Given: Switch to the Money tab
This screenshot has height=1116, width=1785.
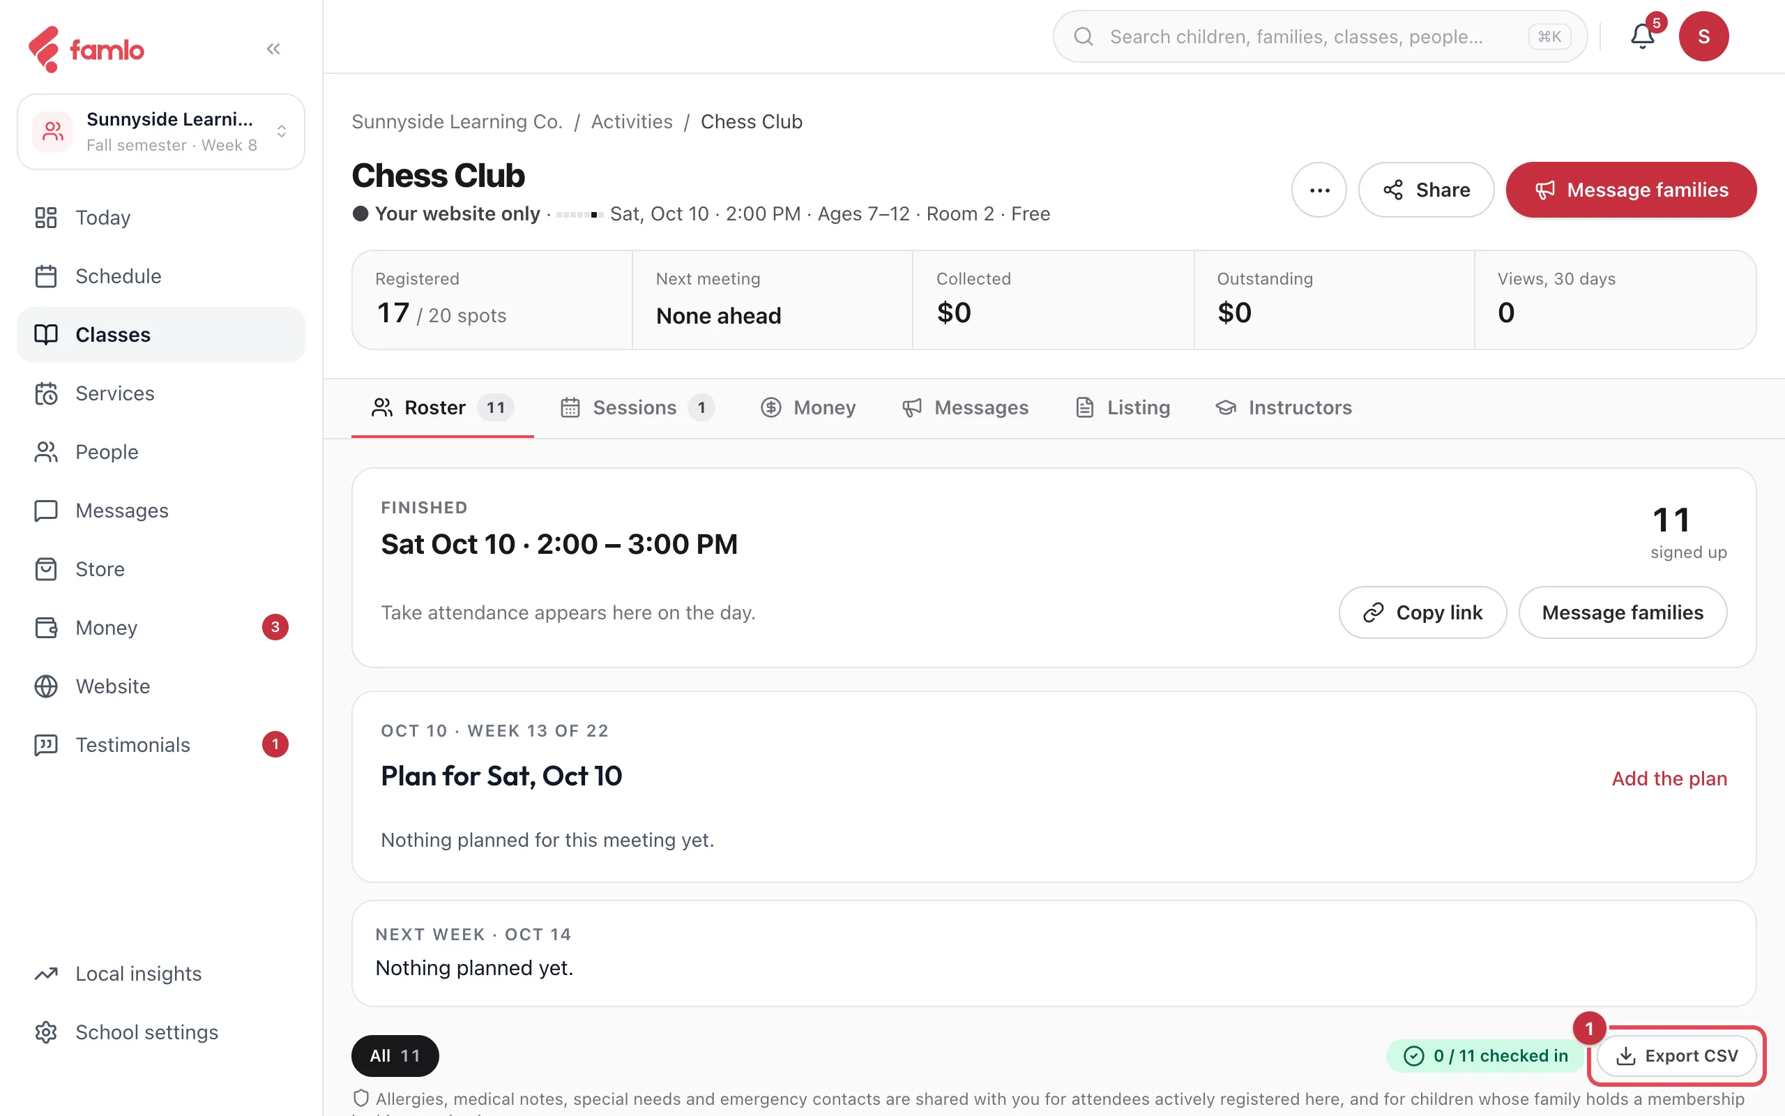Looking at the screenshot, I should pyautogui.click(x=808, y=407).
